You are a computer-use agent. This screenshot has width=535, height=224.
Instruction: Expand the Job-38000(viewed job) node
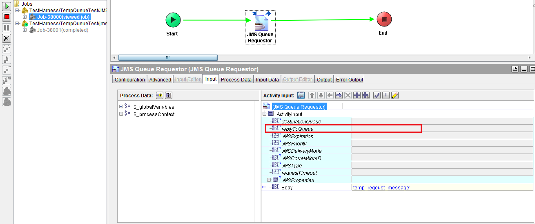[x=25, y=17]
